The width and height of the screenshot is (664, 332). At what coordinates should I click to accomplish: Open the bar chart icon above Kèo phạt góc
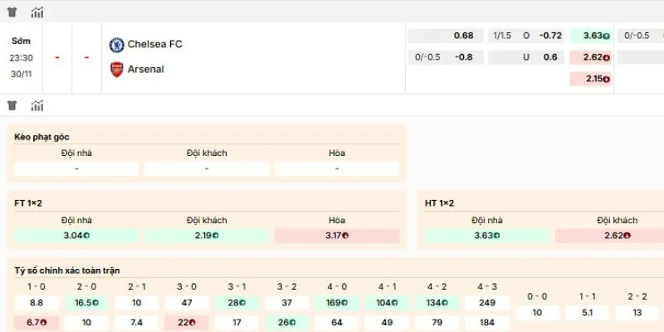(37, 105)
